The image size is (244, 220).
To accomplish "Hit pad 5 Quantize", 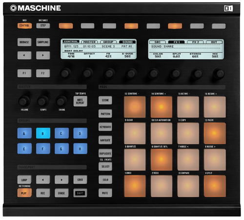I will tap(135, 160).
